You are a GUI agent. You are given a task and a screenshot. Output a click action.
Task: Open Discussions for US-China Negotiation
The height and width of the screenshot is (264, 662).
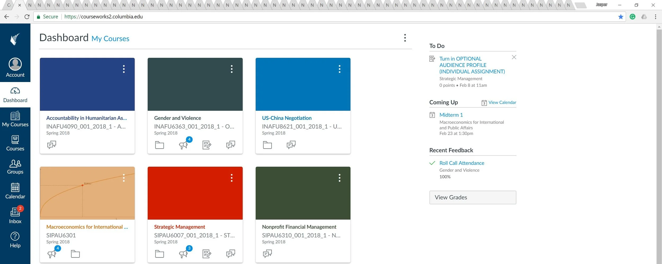pos(291,145)
